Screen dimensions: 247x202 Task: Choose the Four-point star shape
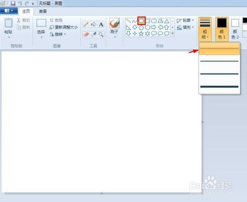click(x=135, y=34)
